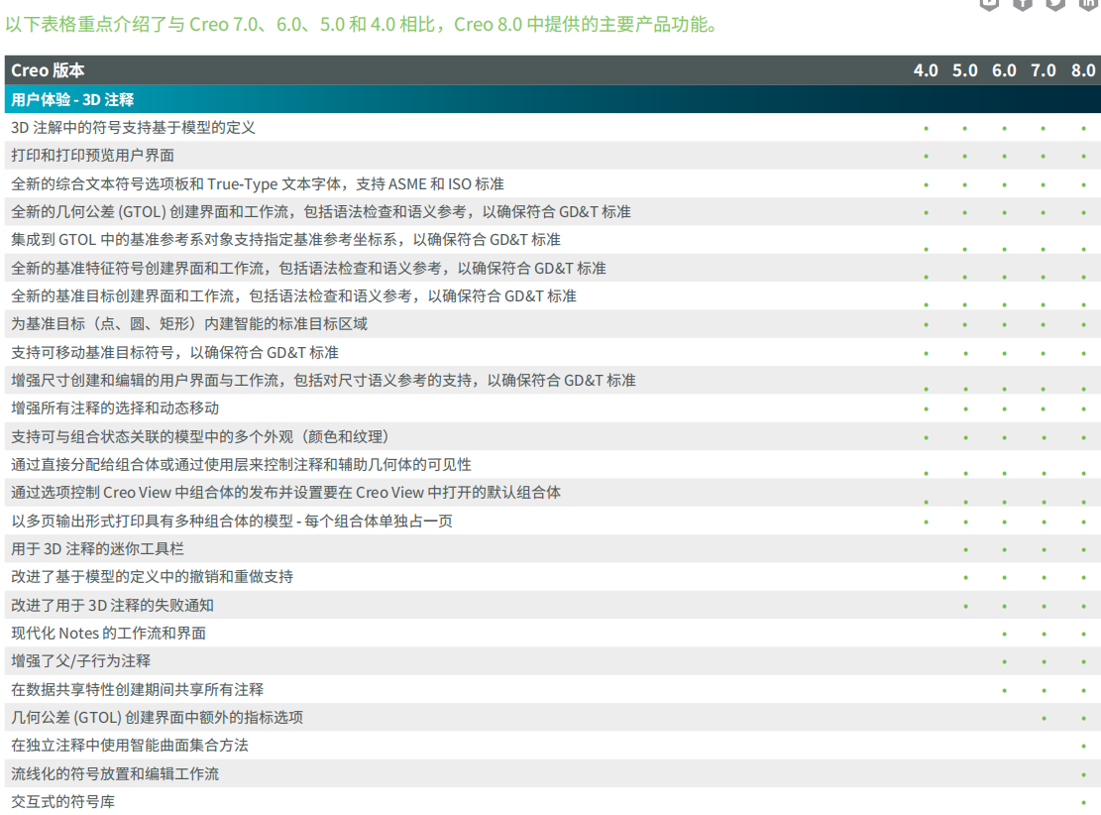Click the '增强了父/子行为注释' row text

pyautogui.click(x=80, y=661)
